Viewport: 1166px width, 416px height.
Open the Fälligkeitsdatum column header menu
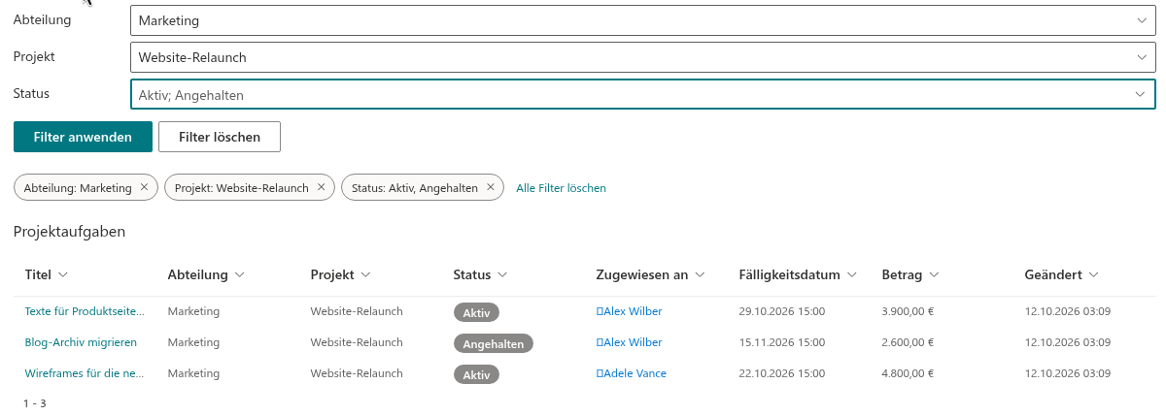(x=798, y=274)
